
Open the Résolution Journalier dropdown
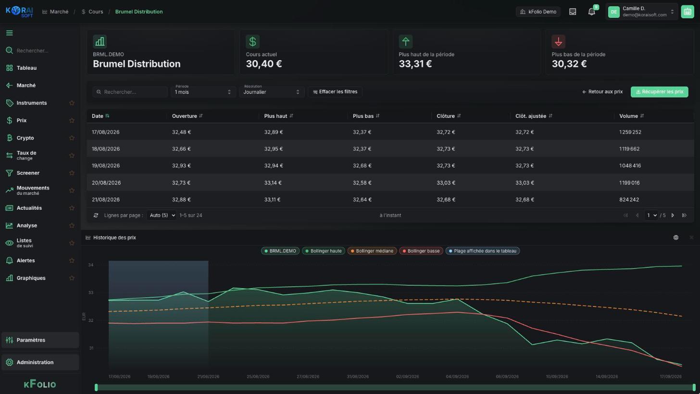click(272, 91)
